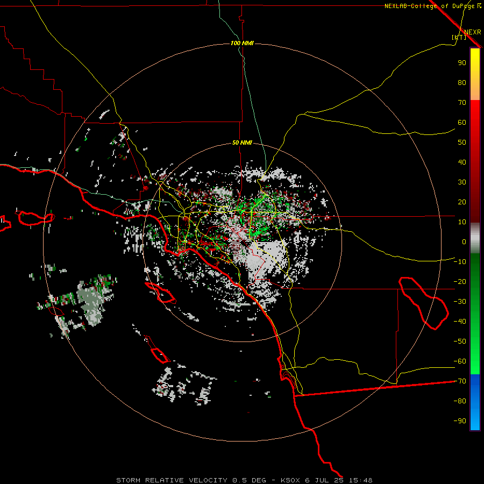Screen dimensions: 484x484
Task: Select the -80 value on velocity scale
Action: 460,401
